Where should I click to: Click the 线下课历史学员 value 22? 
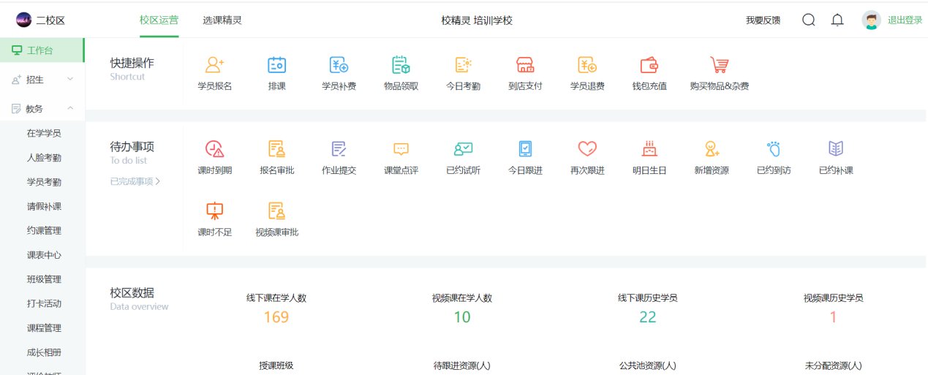[x=648, y=317]
